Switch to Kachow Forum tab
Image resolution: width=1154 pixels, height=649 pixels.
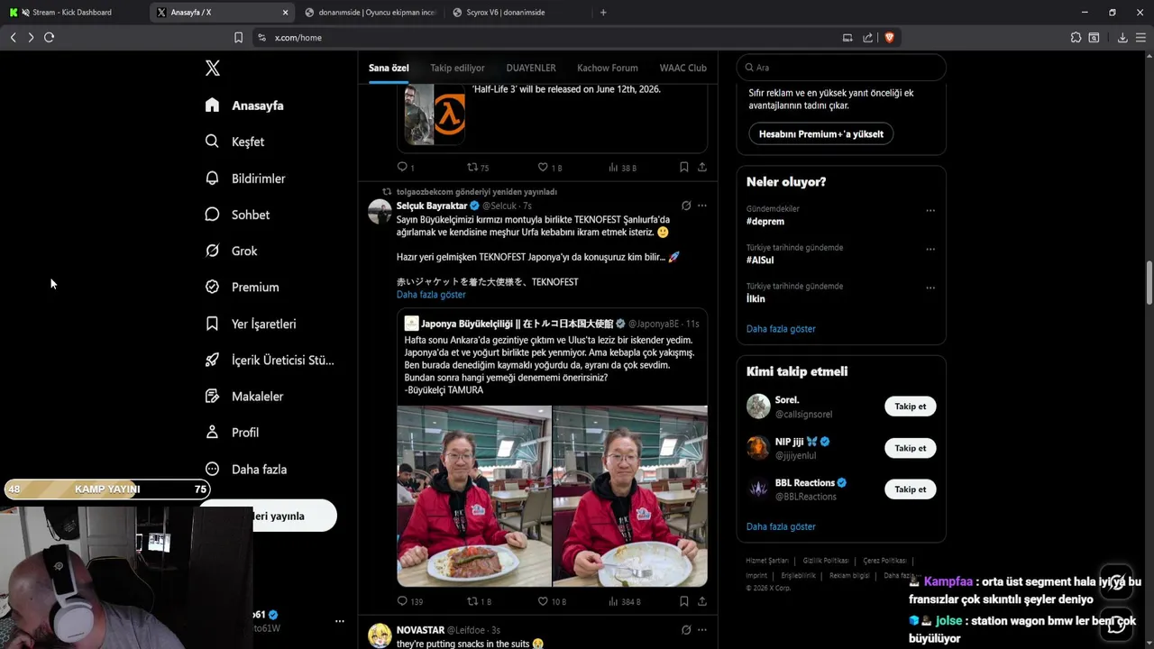(608, 68)
